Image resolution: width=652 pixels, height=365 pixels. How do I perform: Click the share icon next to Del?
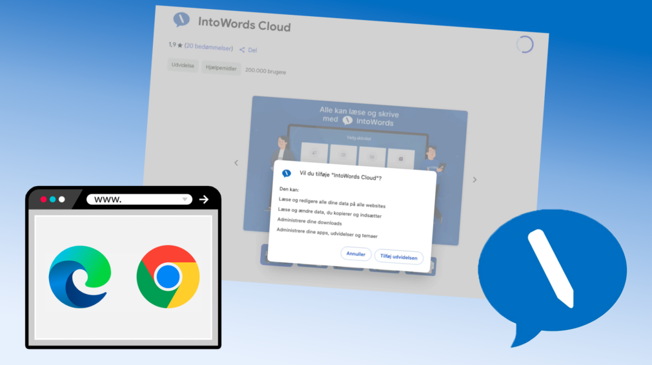pyautogui.click(x=242, y=50)
